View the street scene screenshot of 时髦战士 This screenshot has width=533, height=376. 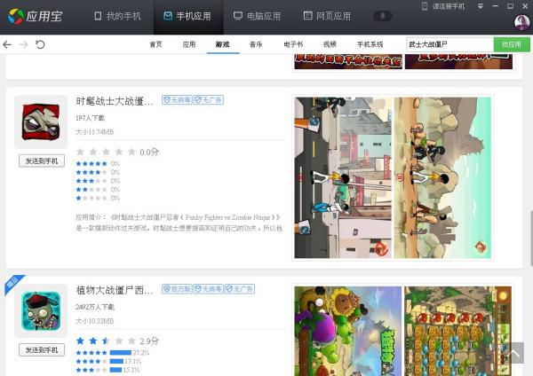(343, 178)
